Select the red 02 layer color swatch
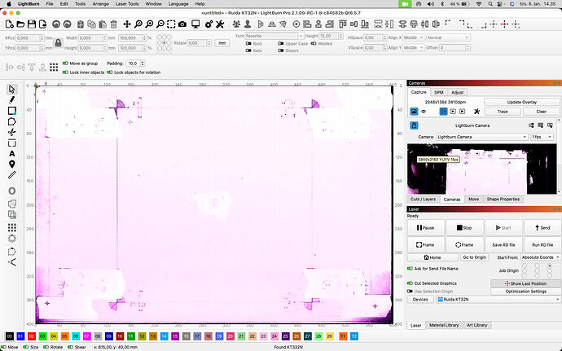Viewport: 562px width, 351px height. (x=32, y=336)
